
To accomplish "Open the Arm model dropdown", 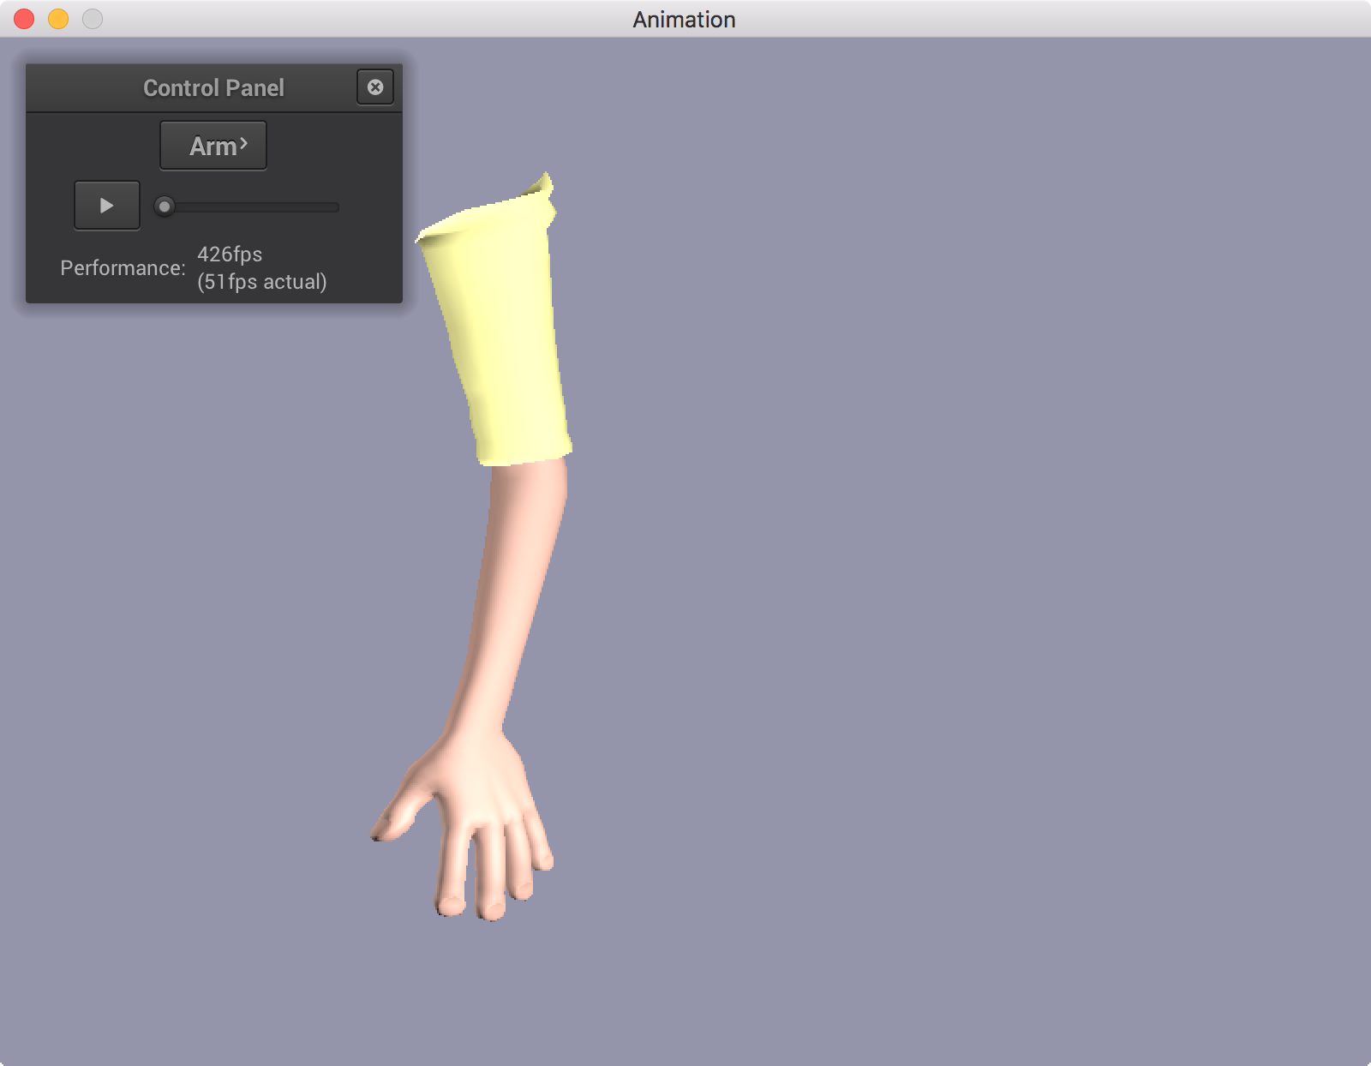I will click(x=213, y=146).
